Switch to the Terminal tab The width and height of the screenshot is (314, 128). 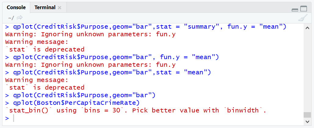(45, 7)
